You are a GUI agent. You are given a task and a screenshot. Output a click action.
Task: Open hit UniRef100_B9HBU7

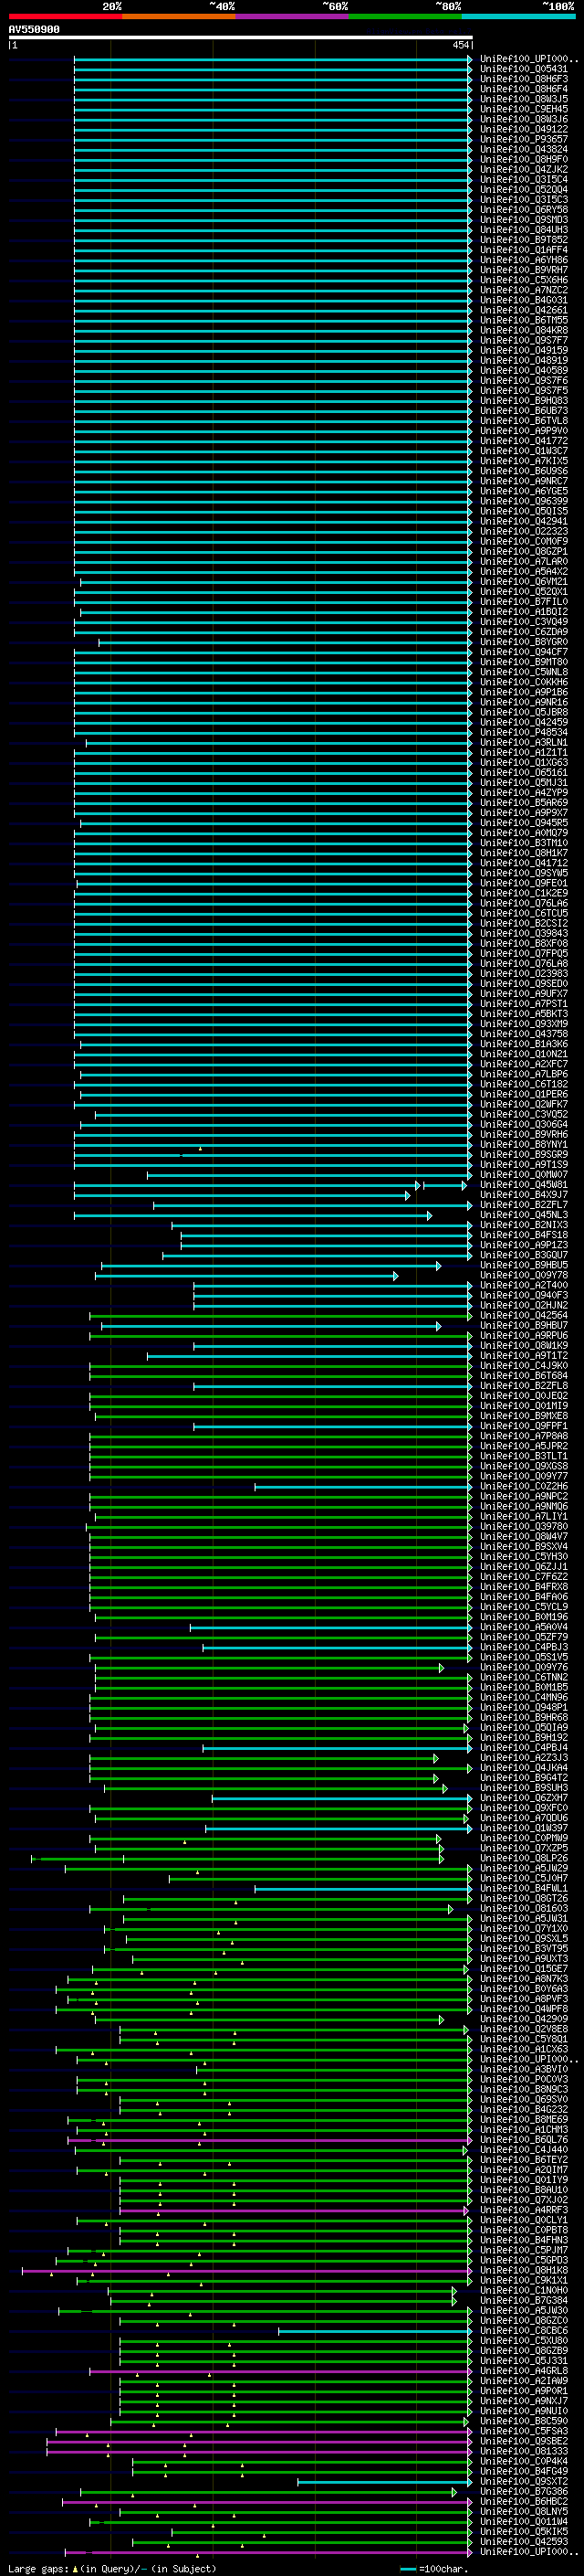(x=524, y=1325)
